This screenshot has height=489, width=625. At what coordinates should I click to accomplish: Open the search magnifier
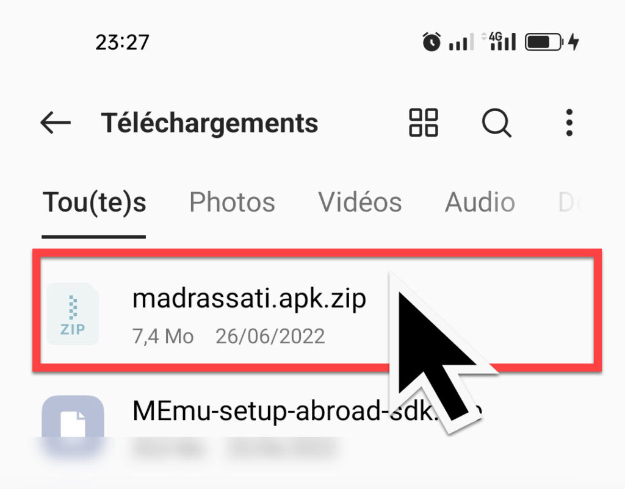497,123
